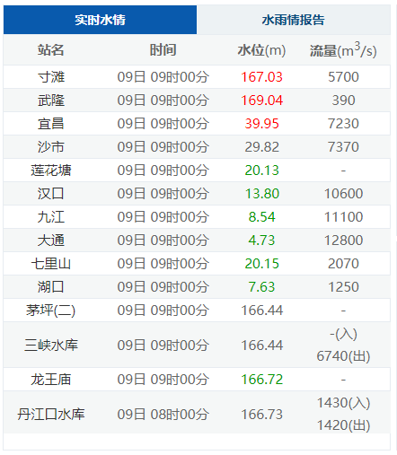Click the 九江 station name
The width and height of the screenshot is (397, 455).
pyautogui.click(x=51, y=217)
